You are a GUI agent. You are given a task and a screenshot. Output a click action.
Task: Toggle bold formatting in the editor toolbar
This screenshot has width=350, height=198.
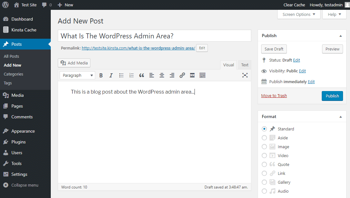click(x=101, y=75)
